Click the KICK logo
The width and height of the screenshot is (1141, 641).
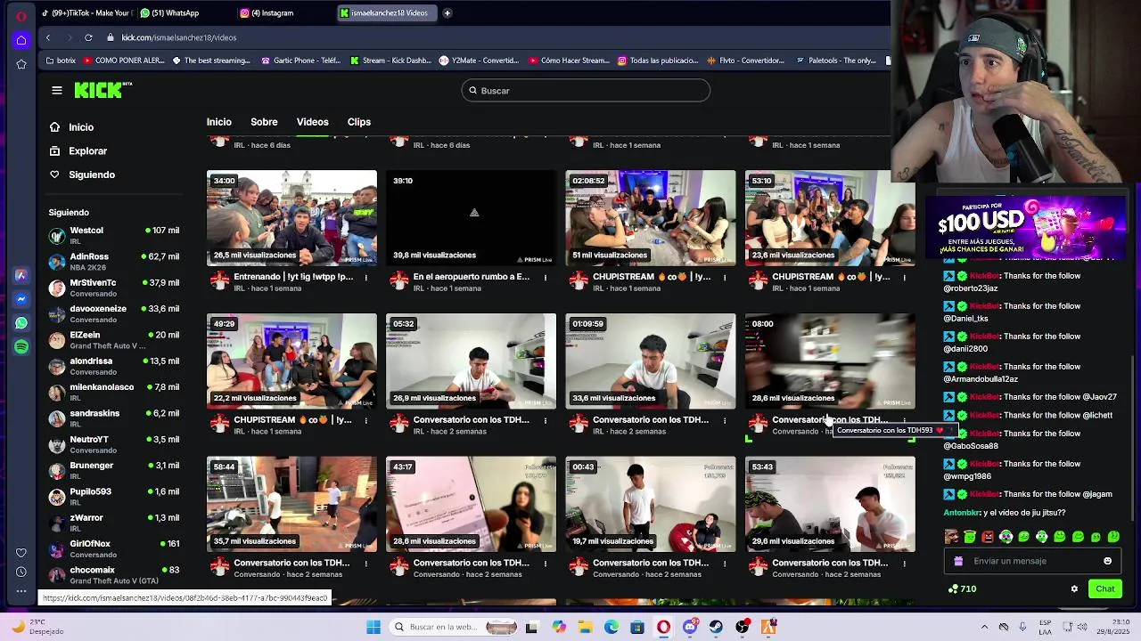[103, 90]
